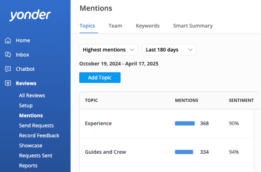This screenshot has height=172, width=261.
Task: Click the Reviews star badge icon
Action: [8, 83]
